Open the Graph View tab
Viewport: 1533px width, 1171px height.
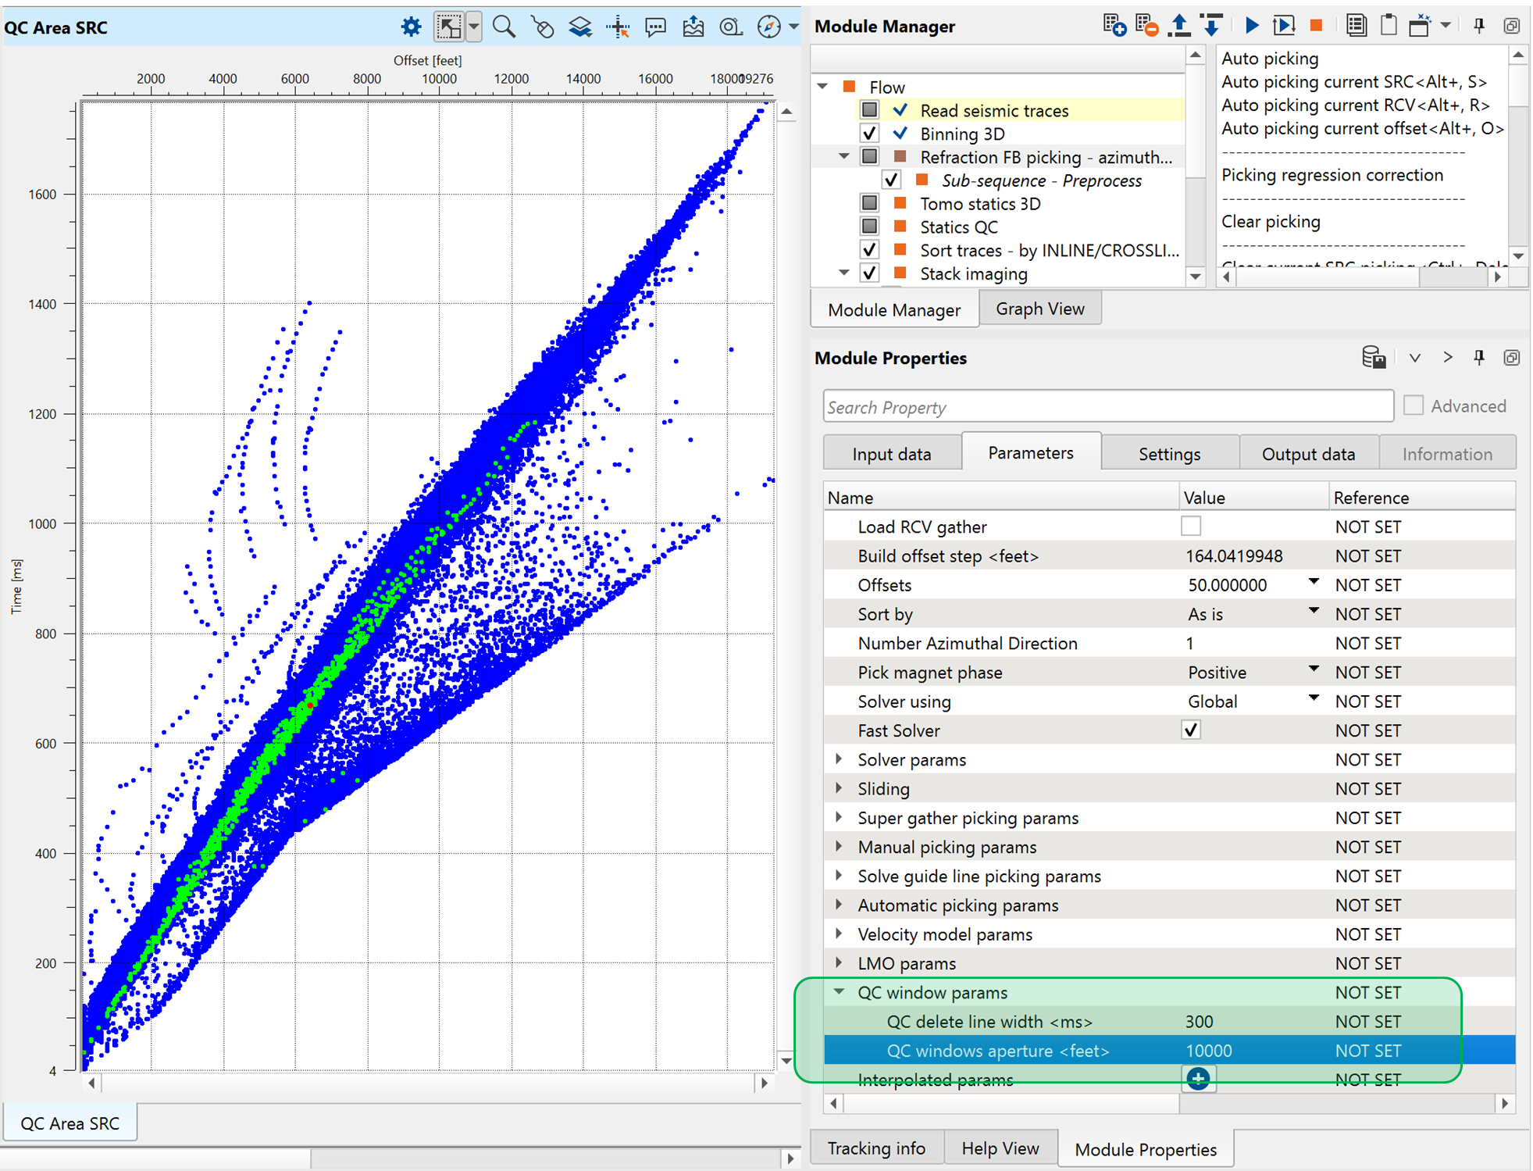pyautogui.click(x=1039, y=309)
